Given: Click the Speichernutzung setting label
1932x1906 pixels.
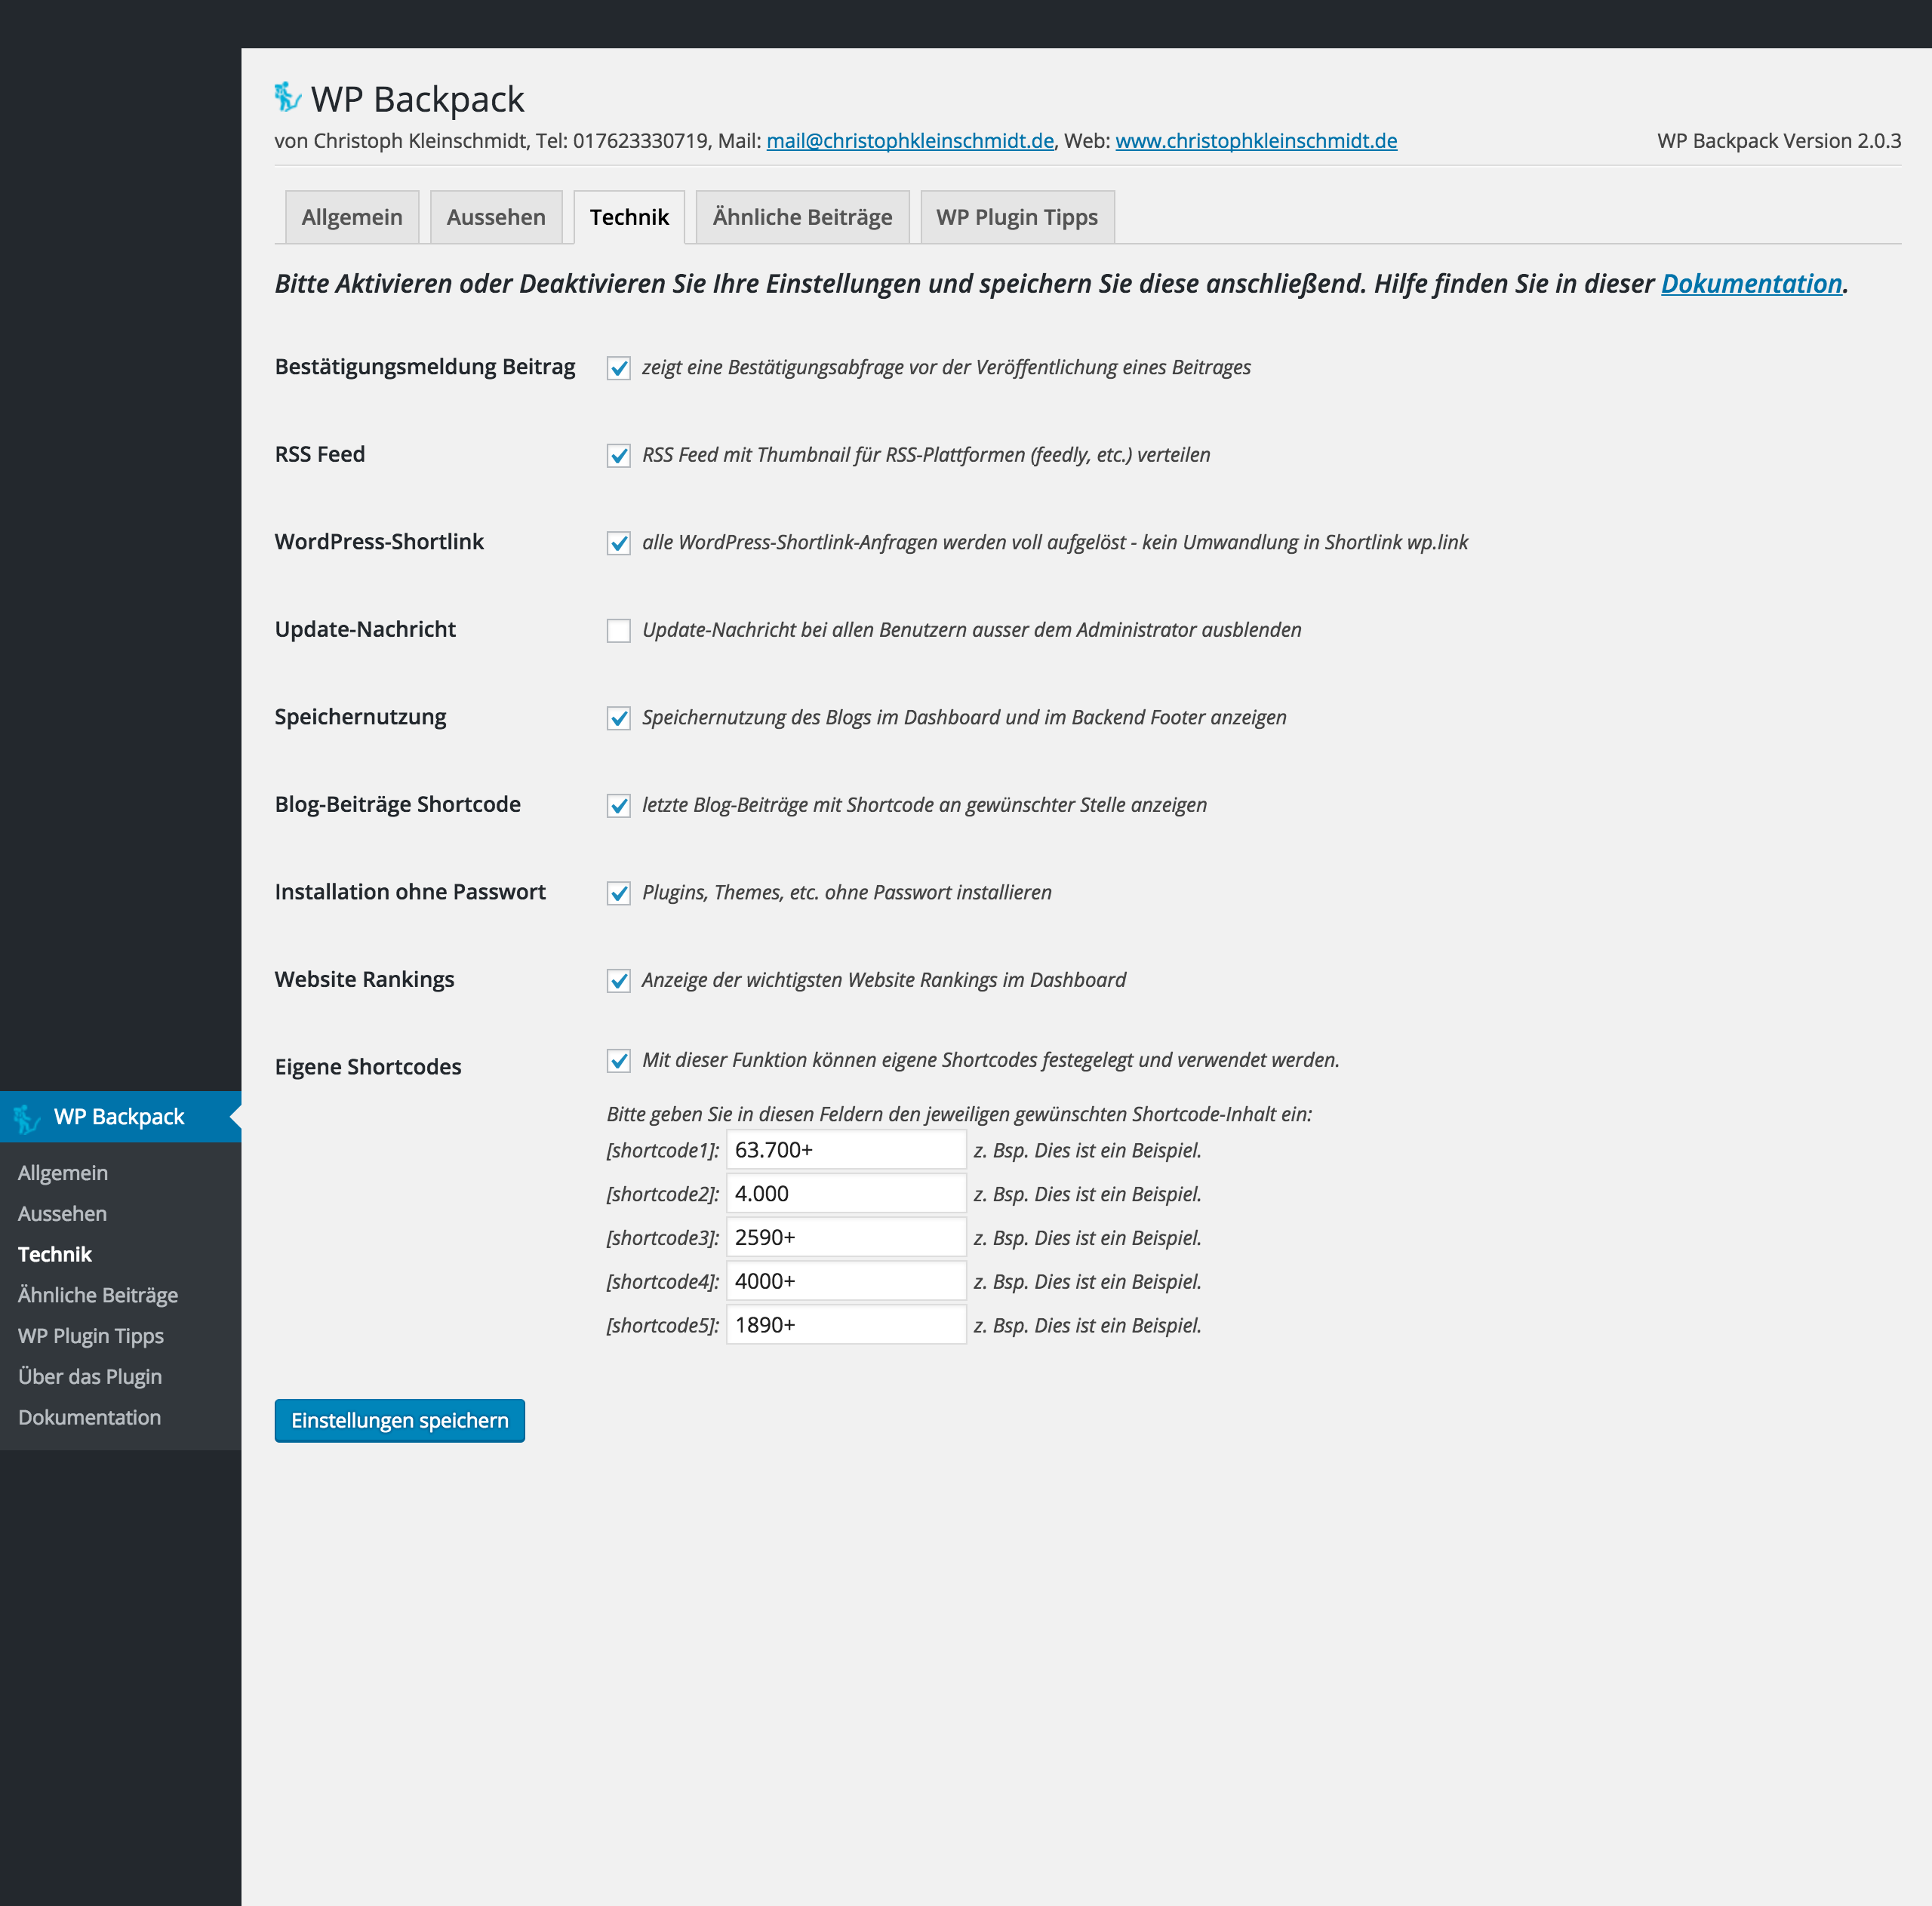Looking at the screenshot, I should (360, 717).
